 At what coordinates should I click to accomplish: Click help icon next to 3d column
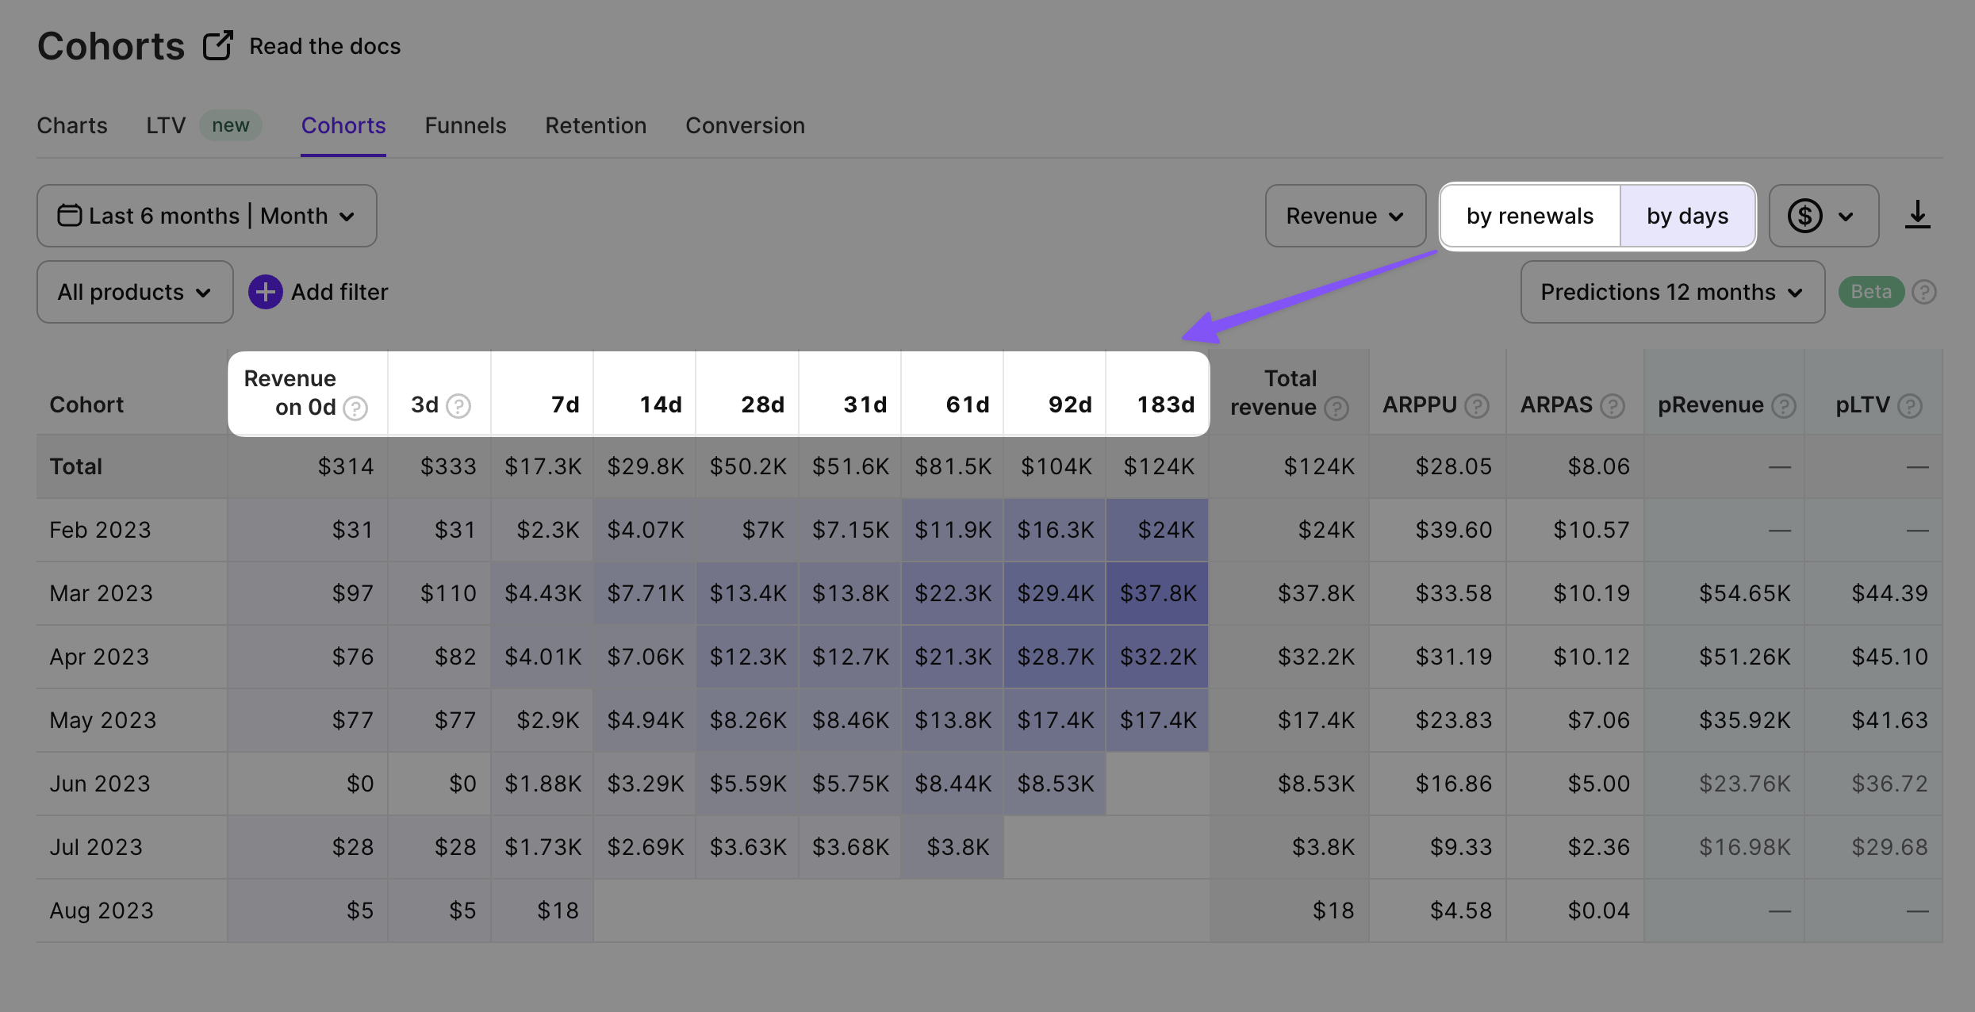point(458,406)
